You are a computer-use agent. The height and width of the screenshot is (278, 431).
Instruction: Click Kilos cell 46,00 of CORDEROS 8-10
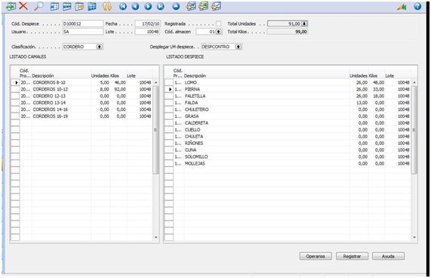119,82
